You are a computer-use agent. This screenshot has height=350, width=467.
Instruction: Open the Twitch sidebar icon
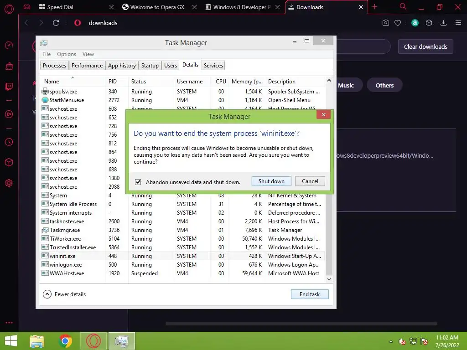(x=9, y=87)
